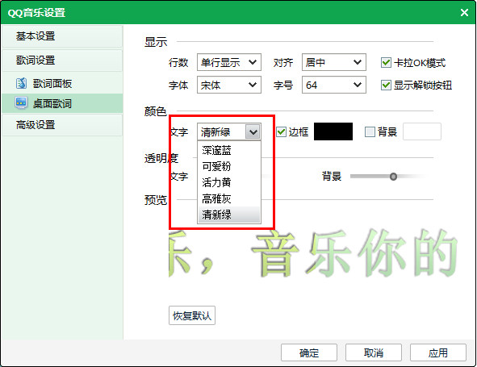
Task: Pick the black 边框 color swatch
Action: click(x=333, y=131)
